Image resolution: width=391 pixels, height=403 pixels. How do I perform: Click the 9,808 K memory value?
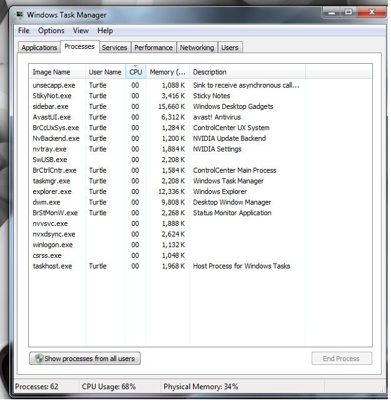pos(173,202)
